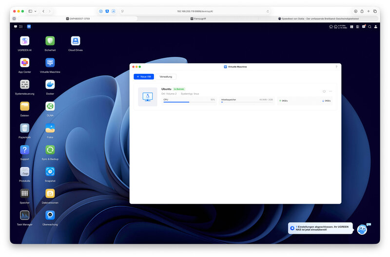The height and width of the screenshot is (257, 390).
Task: Show desktop via top-left taskbar icon
Action: (16, 27)
